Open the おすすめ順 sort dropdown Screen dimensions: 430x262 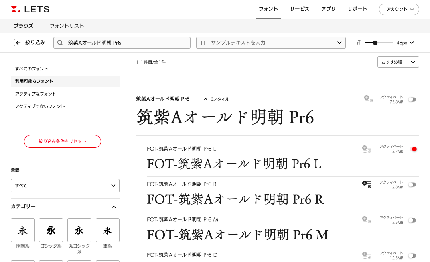398,62
